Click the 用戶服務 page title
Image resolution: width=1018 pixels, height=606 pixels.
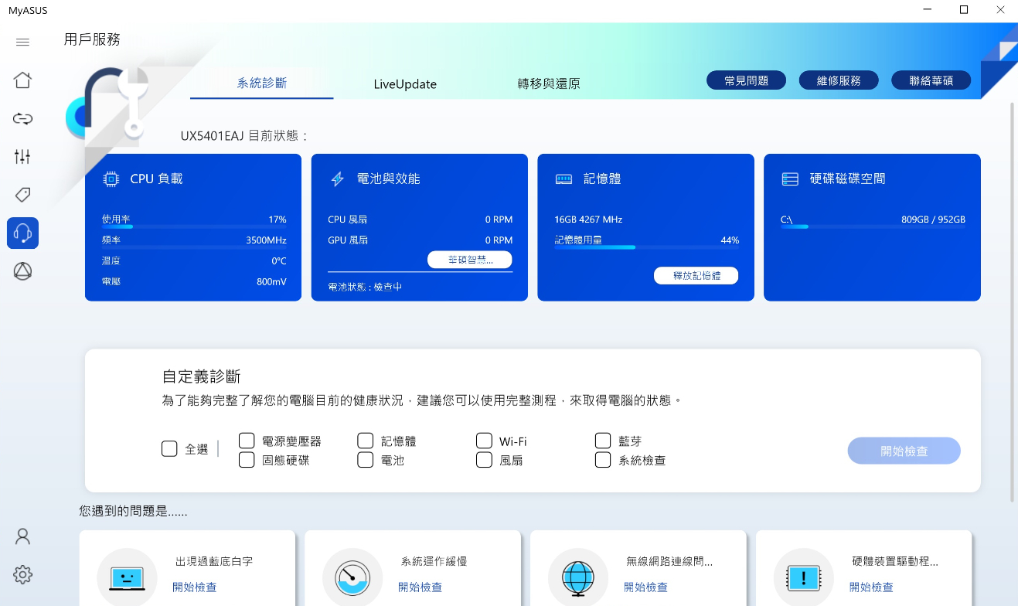coord(92,40)
